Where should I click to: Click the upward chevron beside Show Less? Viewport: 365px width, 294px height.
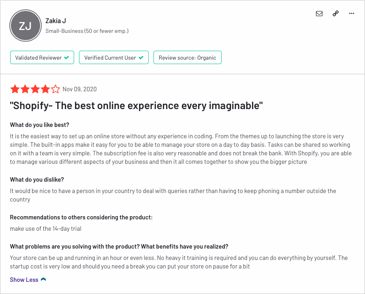[43, 279]
